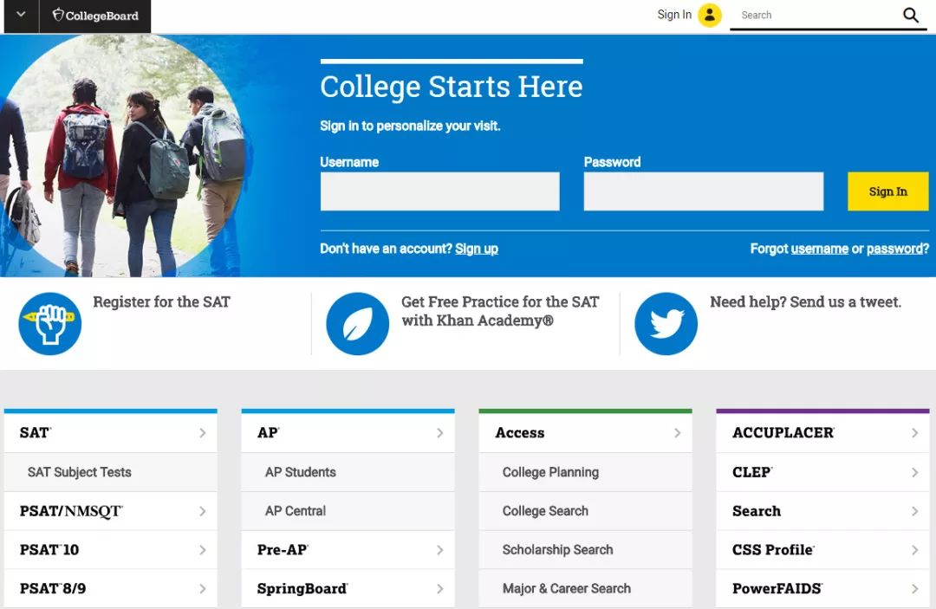This screenshot has width=936, height=609.
Task: Click the search magnifying glass icon
Action: (910, 15)
